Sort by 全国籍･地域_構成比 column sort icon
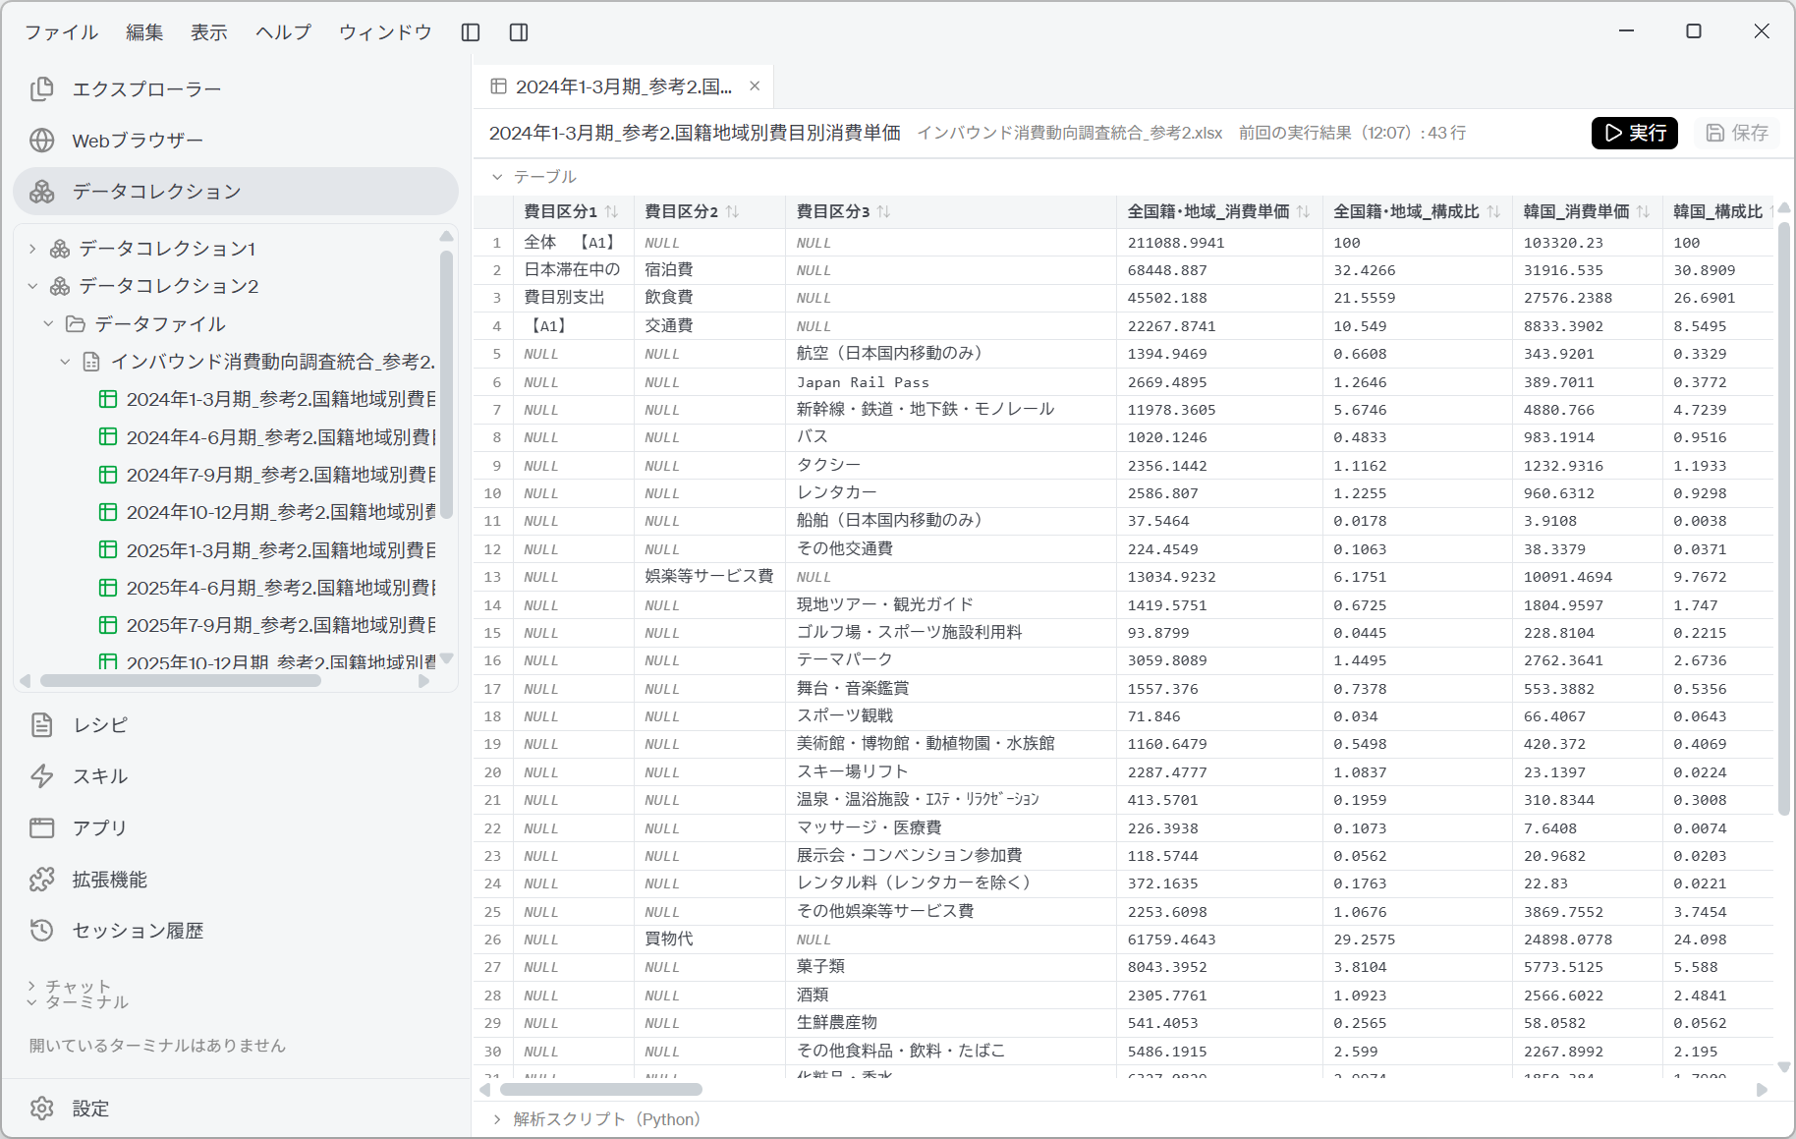 point(1493,212)
